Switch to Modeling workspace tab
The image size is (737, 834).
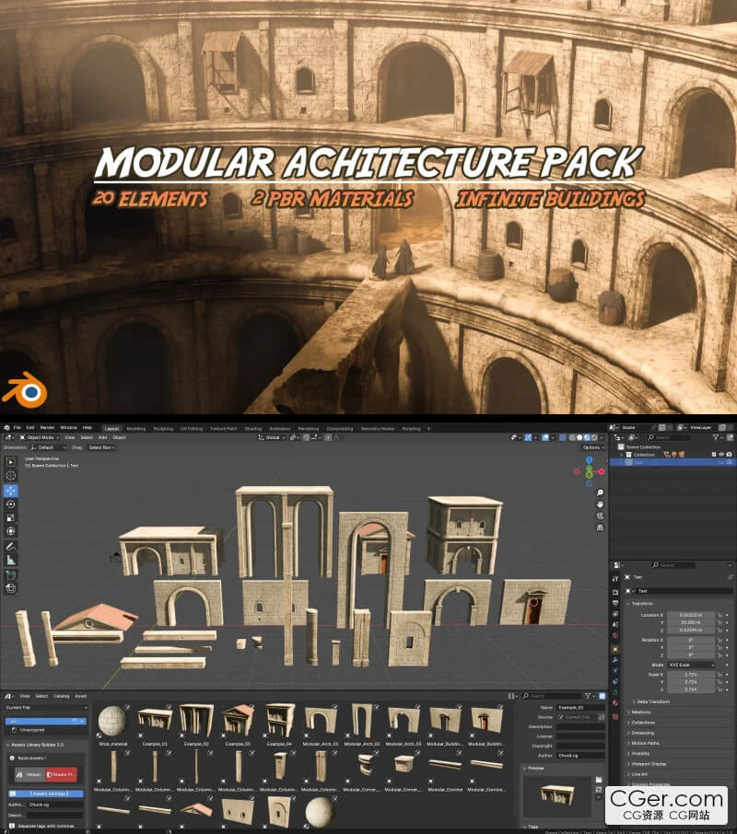click(x=136, y=429)
